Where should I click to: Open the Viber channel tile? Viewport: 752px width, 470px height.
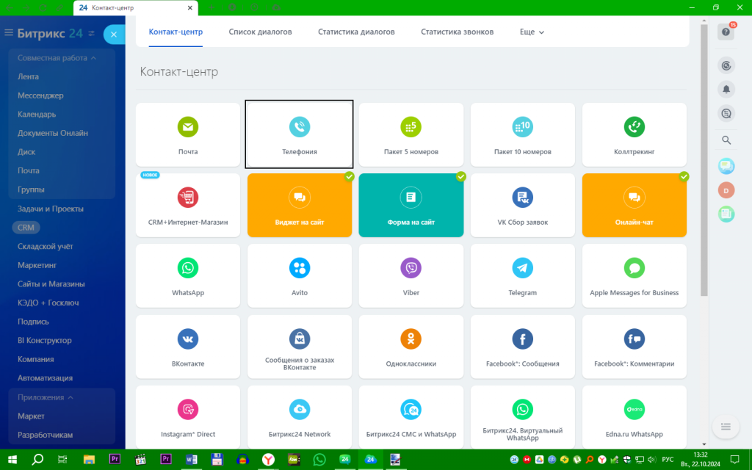[411, 276]
